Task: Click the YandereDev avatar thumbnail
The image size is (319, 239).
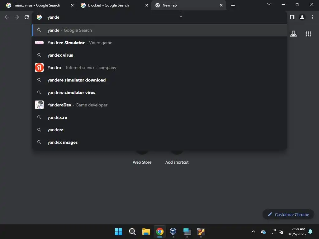Action: 39,105
